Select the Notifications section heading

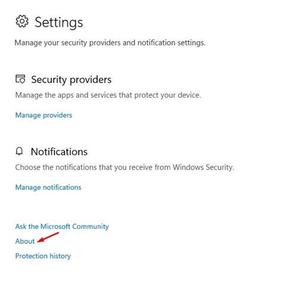point(59,152)
